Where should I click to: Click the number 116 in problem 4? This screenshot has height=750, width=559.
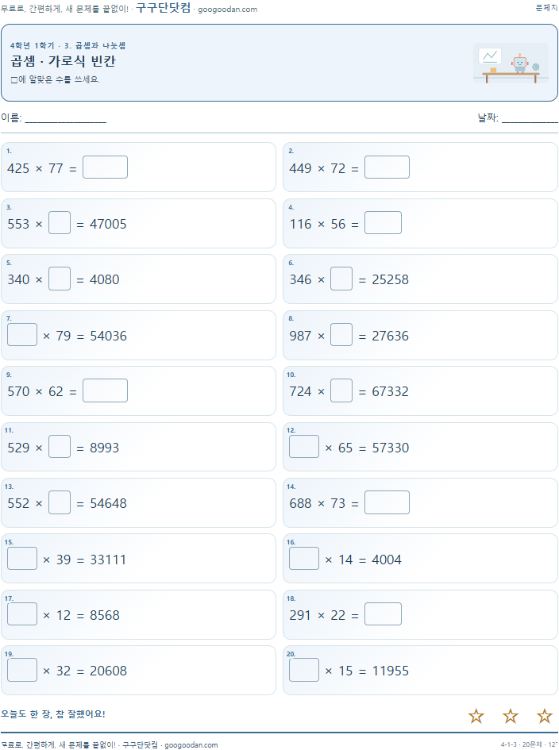point(301,224)
